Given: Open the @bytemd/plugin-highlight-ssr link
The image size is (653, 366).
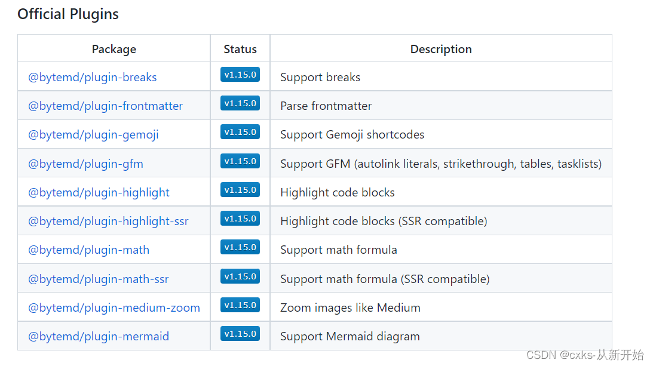Looking at the screenshot, I should pos(108,221).
